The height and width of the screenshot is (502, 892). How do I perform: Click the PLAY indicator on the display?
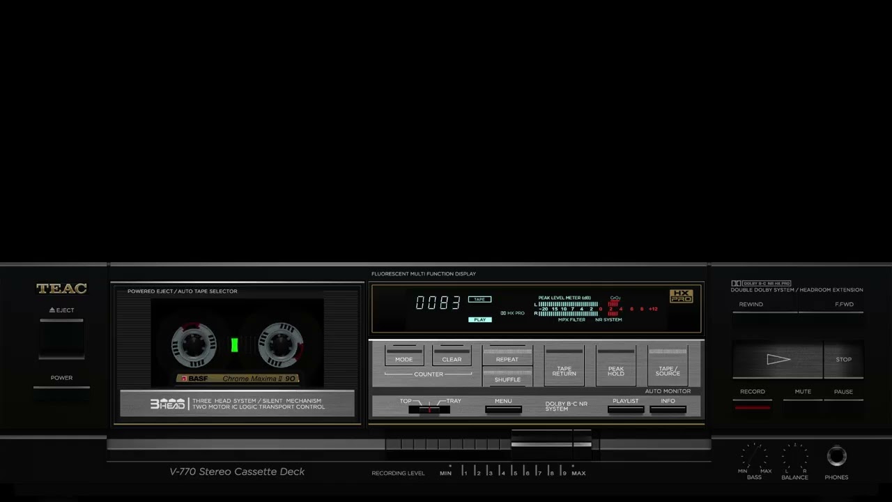(479, 319)
